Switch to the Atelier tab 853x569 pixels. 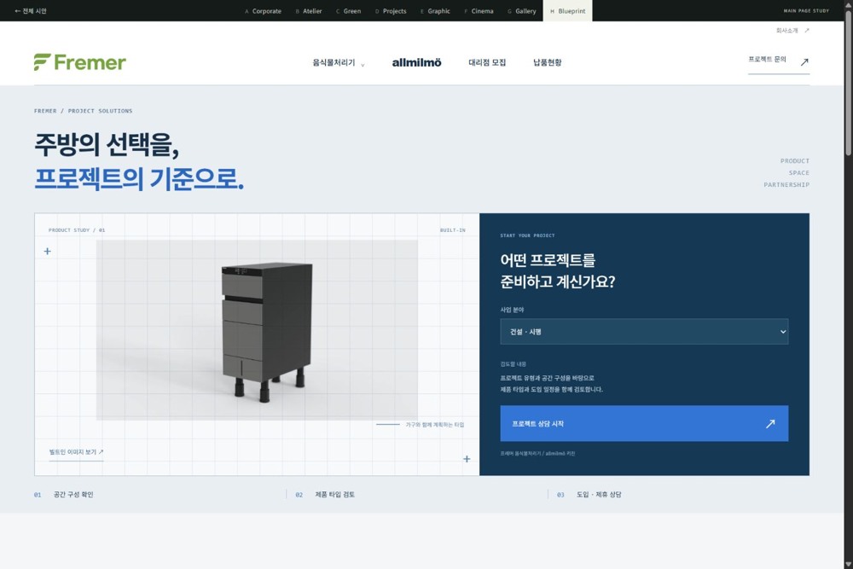(x=309, y=11)
